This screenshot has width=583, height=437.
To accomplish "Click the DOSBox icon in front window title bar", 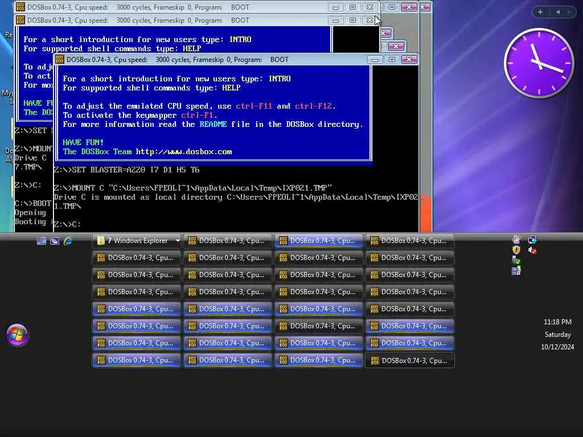I will [59, 59].
